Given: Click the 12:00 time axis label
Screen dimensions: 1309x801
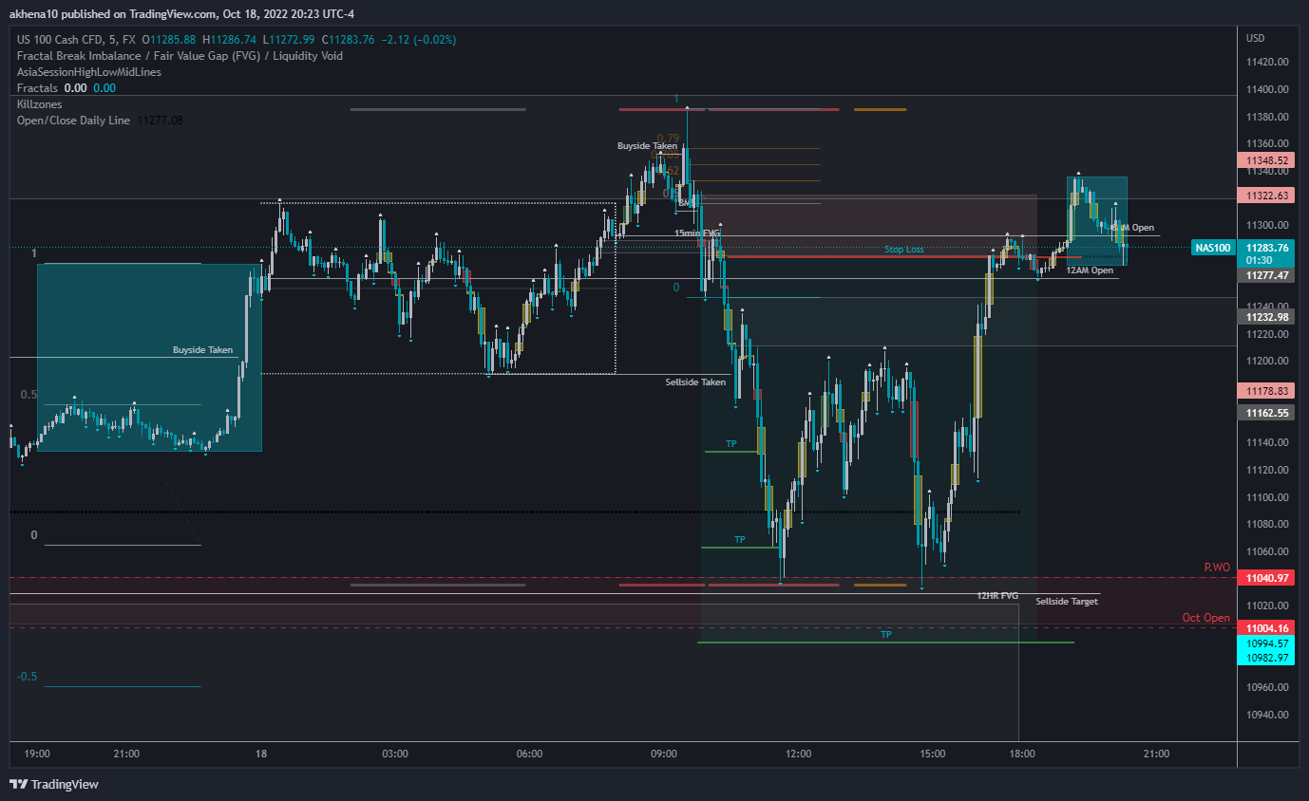Looking at the screenshot, I should click(799, 754).
